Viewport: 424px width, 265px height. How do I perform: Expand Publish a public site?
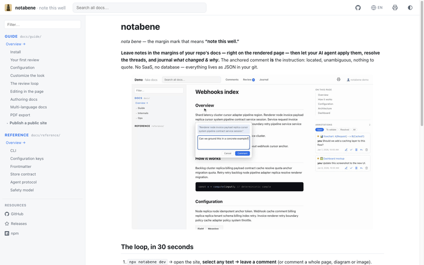pos(28,123)
